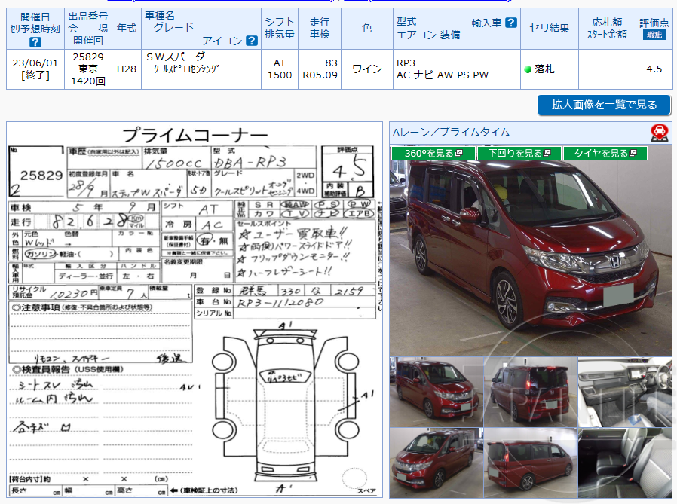Click the プライムコーナー auction sheet image
Image resolution: width=677 pixels, height=504 pixels.
click(196, 309)
